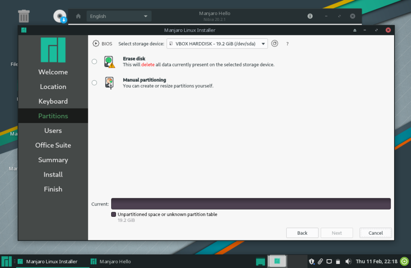Launch the Install Manjaro disc desktop icon
411x268 pixels.
(60, 16)
